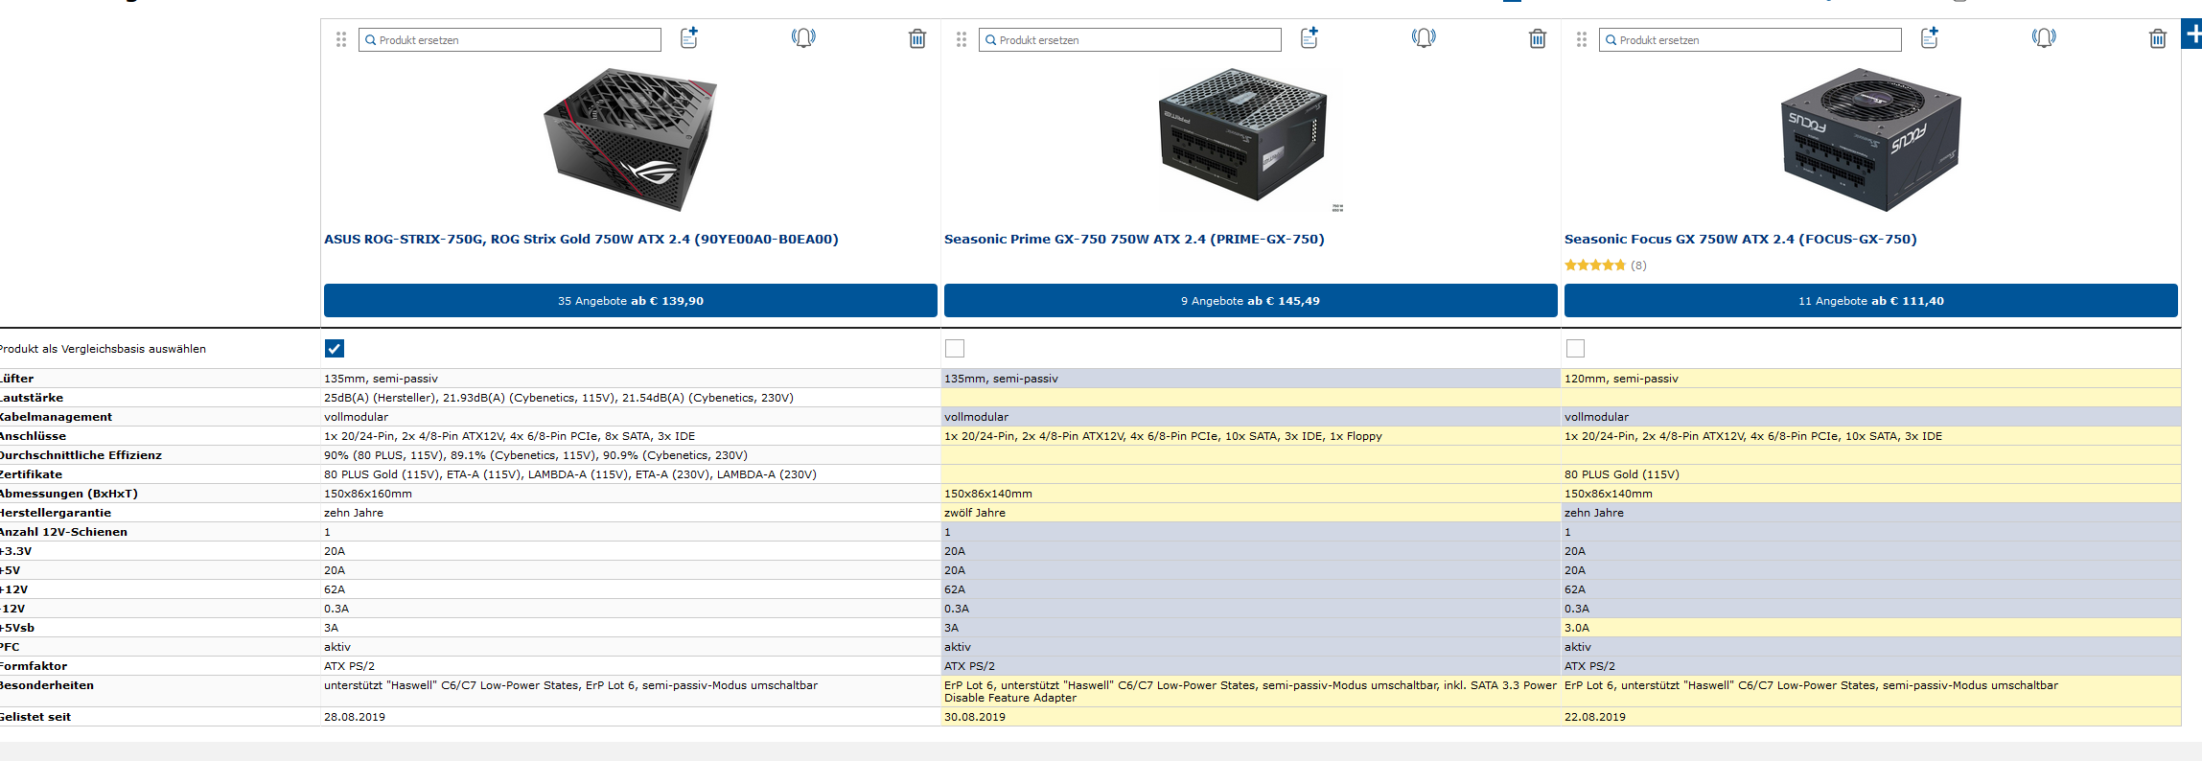This screenshot has height=761, width=2202.
Task: Open '35 Angebote ab € 139,90' button
Action: tap(631, 301)
